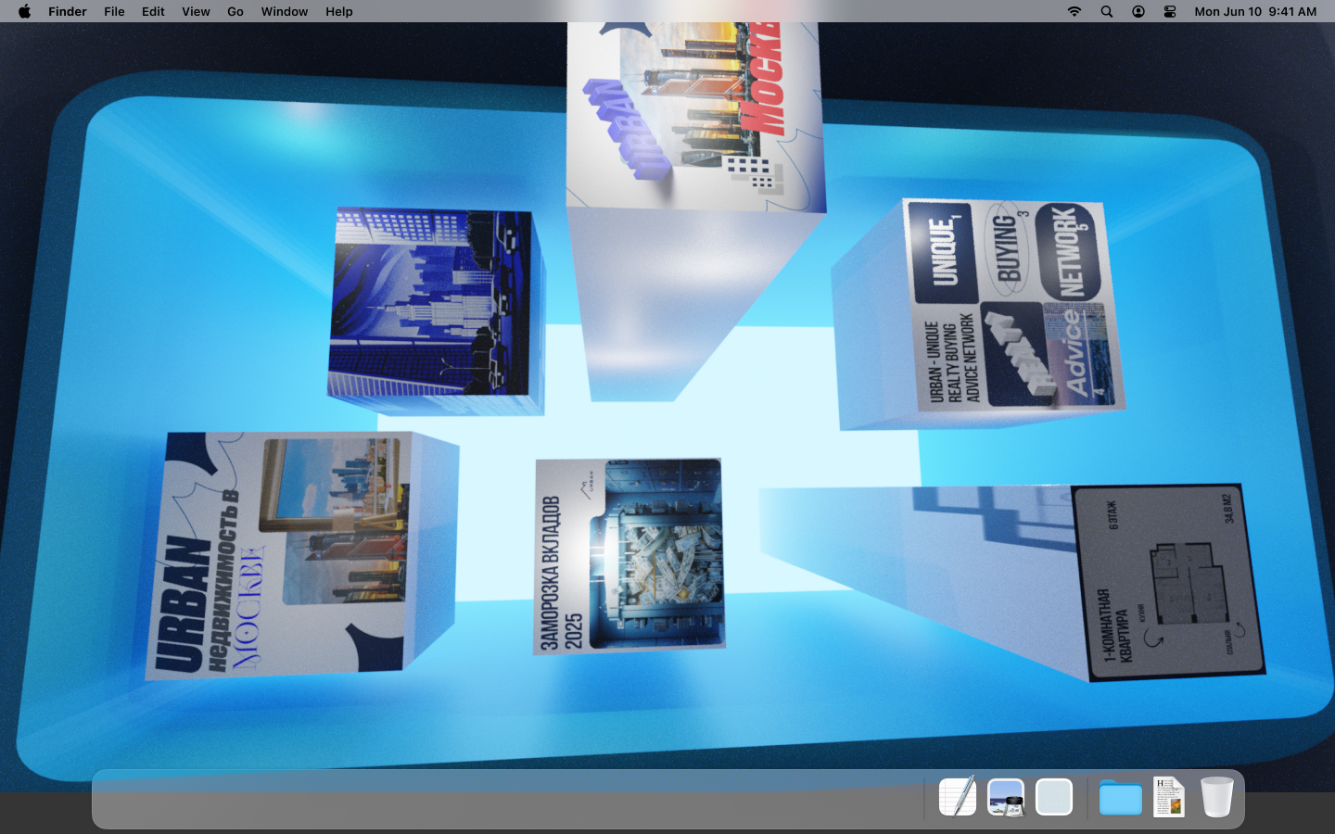The image size is (1335, 834).
Task: Launch TextEdit from the Dock
Action: coord(958,797)
